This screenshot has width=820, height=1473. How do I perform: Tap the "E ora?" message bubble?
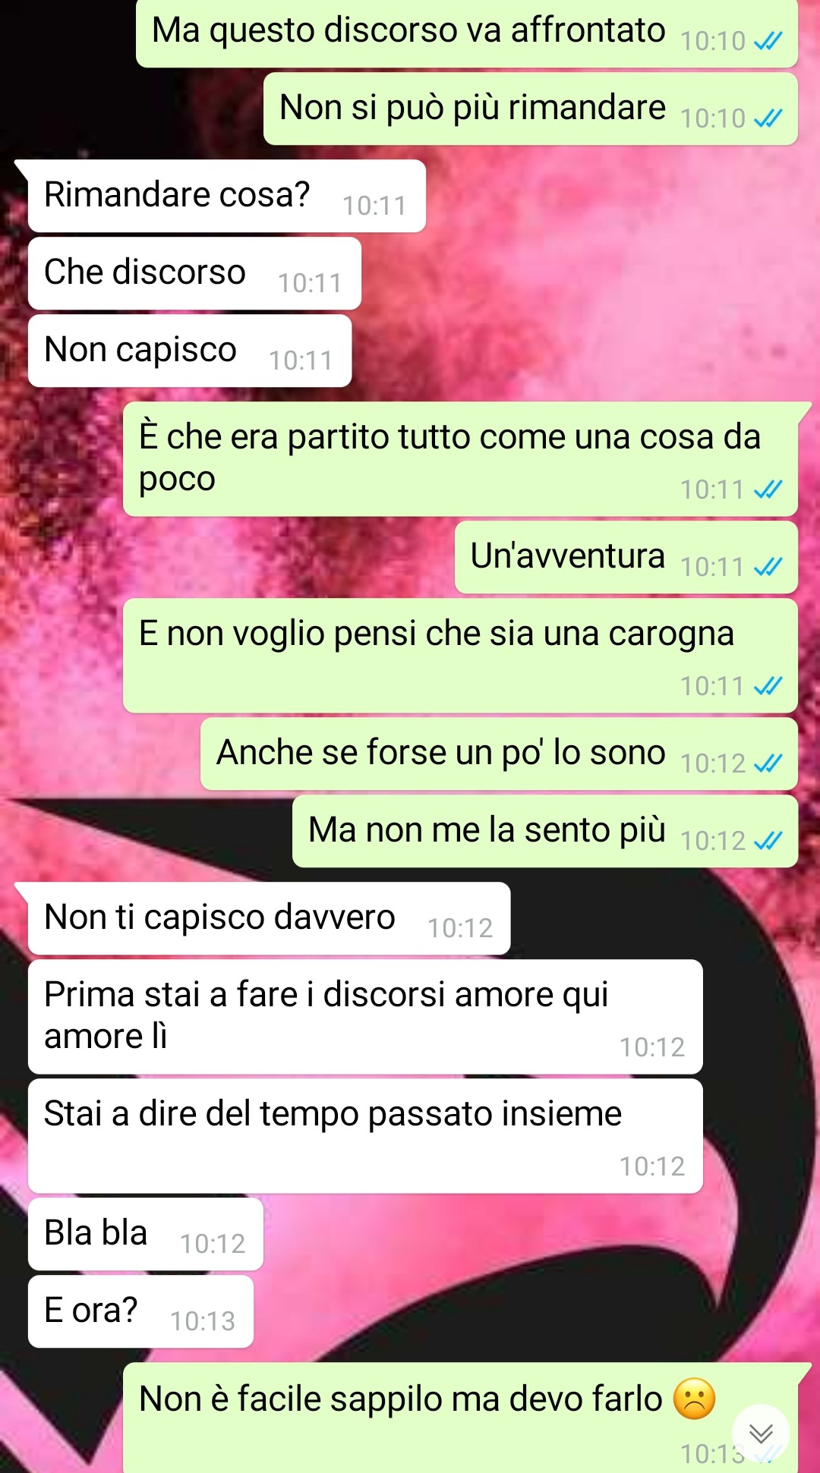pos(140,1311)
